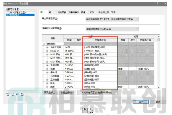This screenshot has height=115, width=172.
Task: Click the (卫浴装置)-排风 modifier cell
Action: [x=100, y=80]
